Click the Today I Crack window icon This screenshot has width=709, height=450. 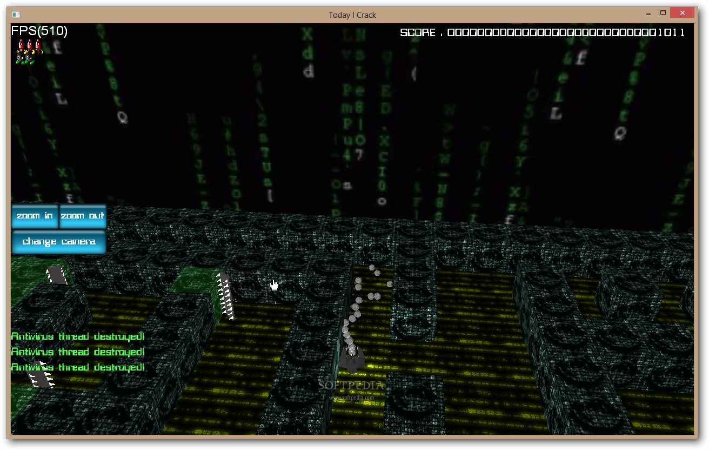[16, 15]
